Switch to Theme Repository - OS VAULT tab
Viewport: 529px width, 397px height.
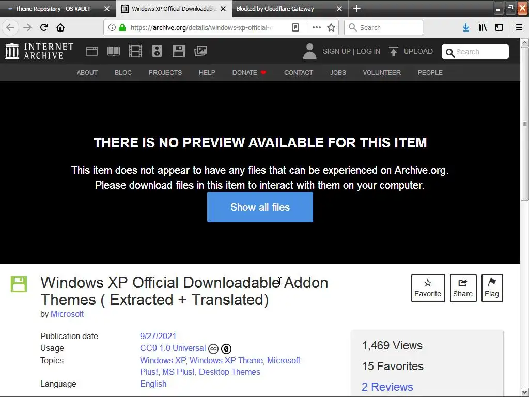click(x=53, y=9)
